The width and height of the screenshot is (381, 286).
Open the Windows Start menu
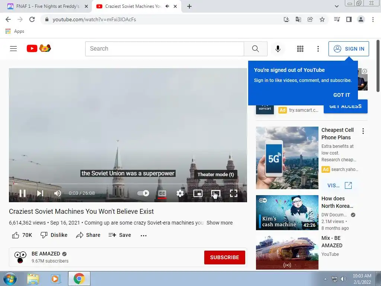(x=10, y=279)
